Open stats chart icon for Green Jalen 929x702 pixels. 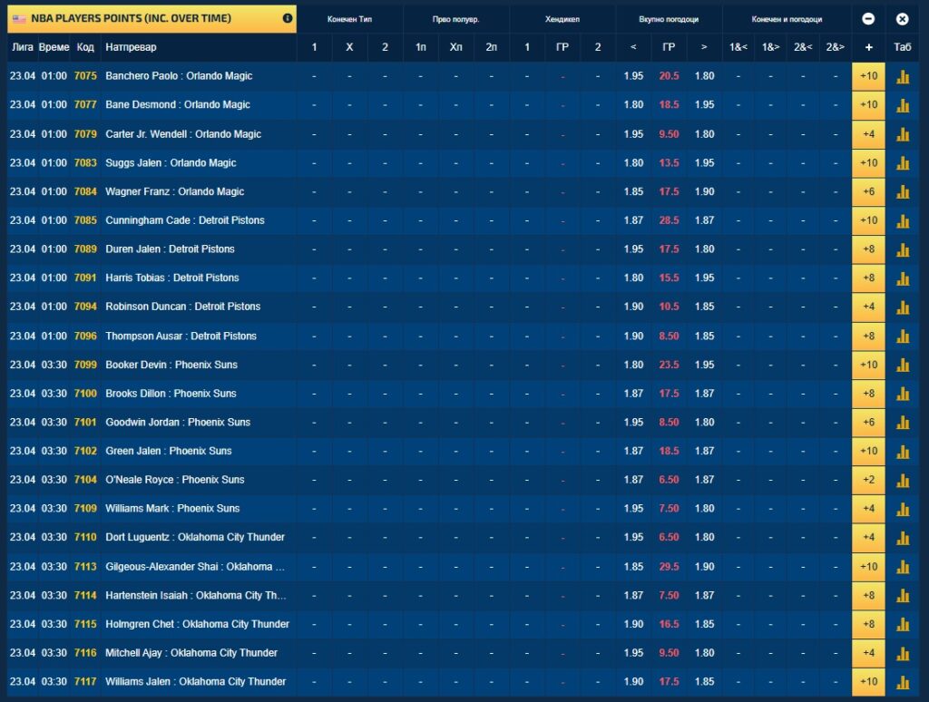(902, 451)
